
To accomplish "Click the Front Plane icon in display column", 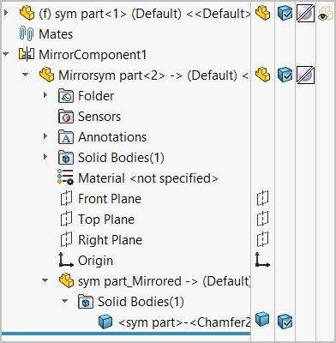I will tap(263, 198).
